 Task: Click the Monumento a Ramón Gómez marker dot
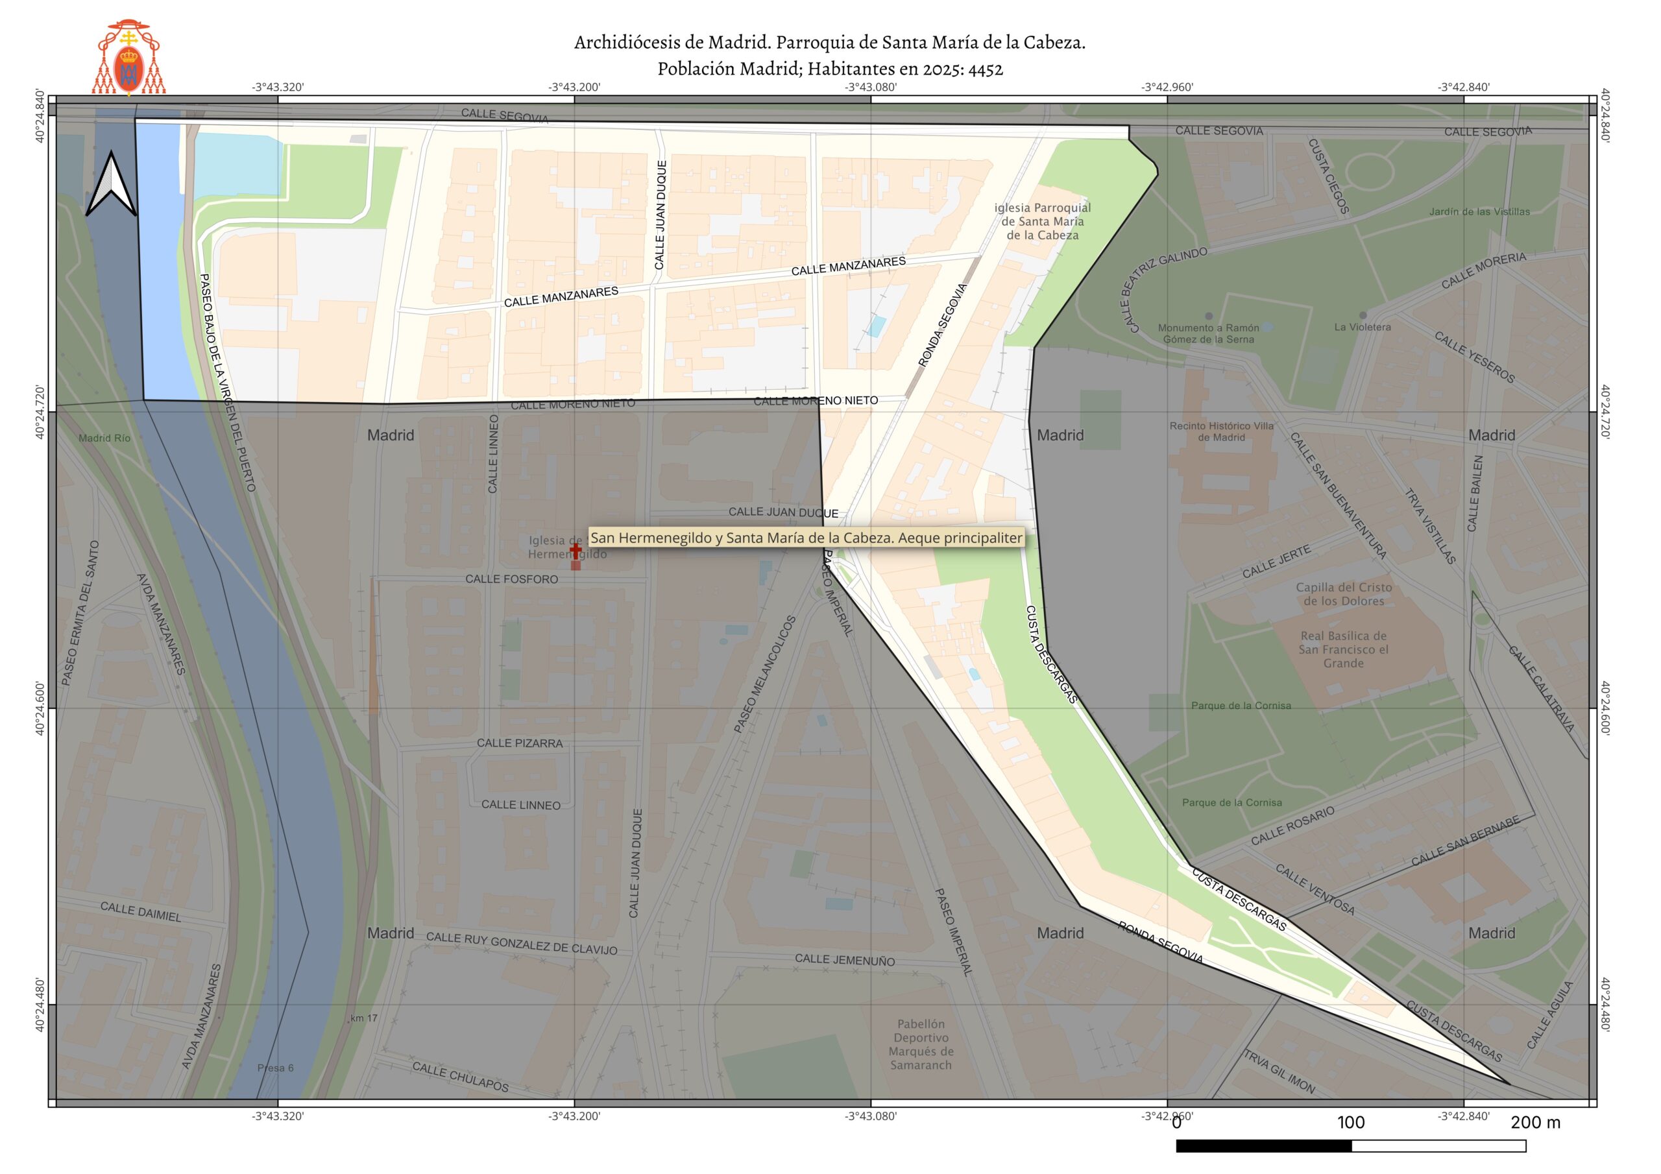(x=1208, y=316)
